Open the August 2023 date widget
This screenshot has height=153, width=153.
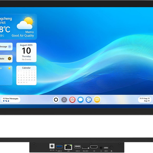tap(26, 52)
